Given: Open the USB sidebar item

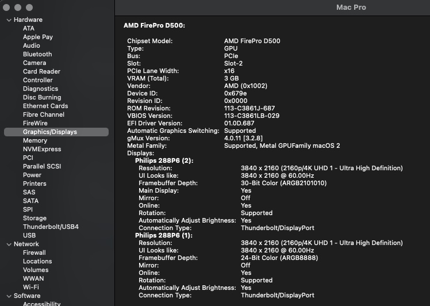Looking at the screenshot, I should [x=29, y=235].
